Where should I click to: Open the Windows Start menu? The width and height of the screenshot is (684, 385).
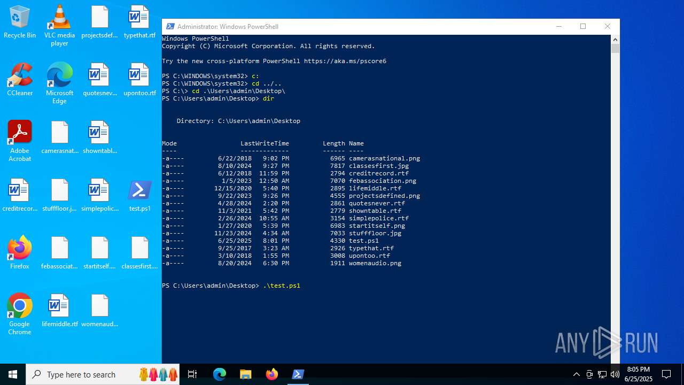pyautogui.click(x=13, y=374)
